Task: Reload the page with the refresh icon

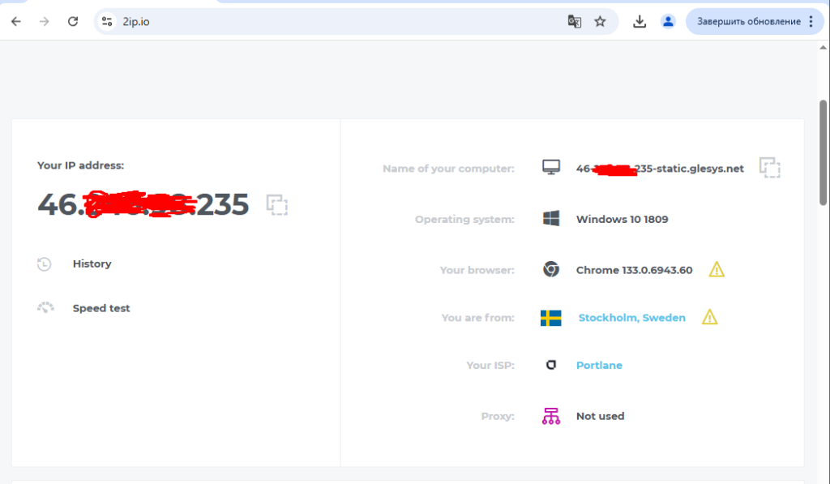Action: tap(72, 22)
